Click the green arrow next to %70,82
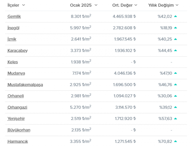Image resolution: width=193 pixels, height=147 pixels. [x=176, y=141]
